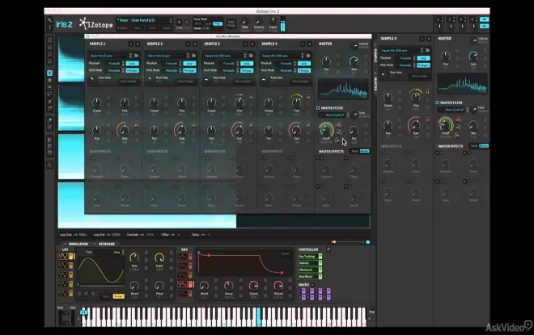Viewport: 534px width, 335px height.
Task: Select Poly voice mode
Action: (218, 23)
